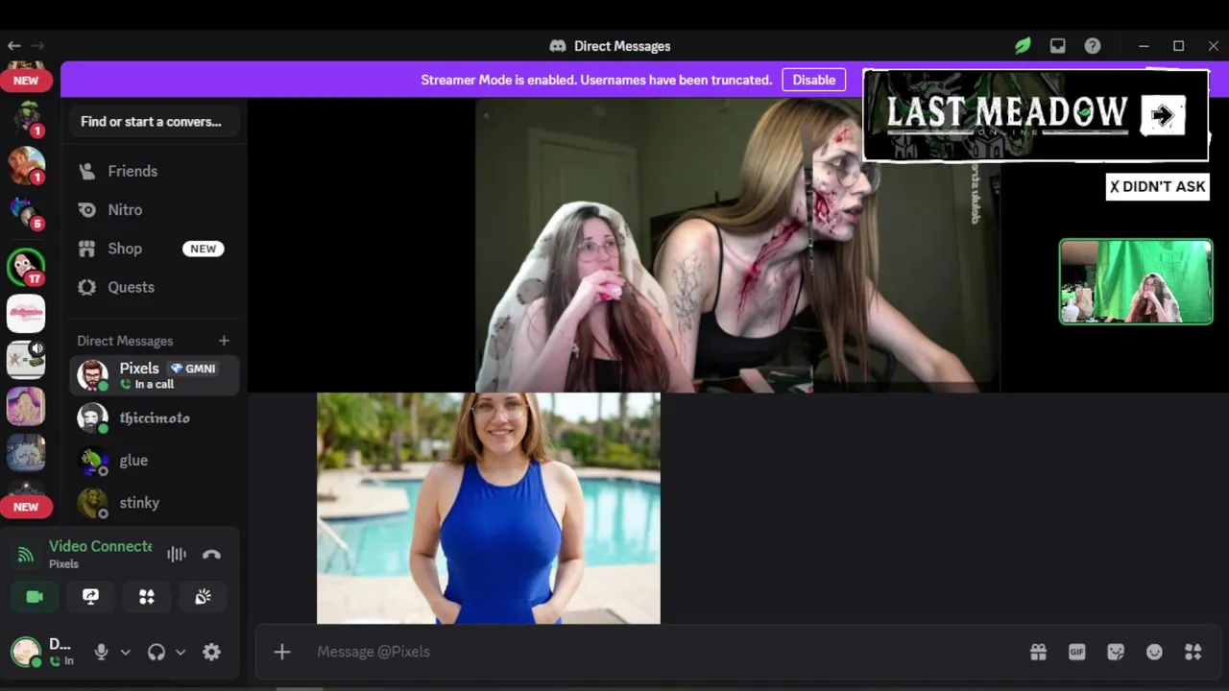Image resolution: width=1229 pixels, height=691 pixels.
Task: Focus the pool video tile
Action: tap(489, 508)
